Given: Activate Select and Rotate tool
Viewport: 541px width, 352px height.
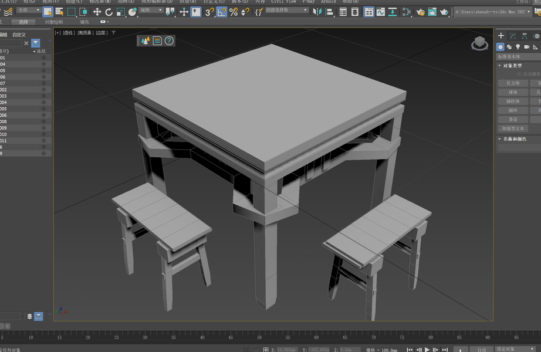Looking at the screenshot, I should [109, 12].
